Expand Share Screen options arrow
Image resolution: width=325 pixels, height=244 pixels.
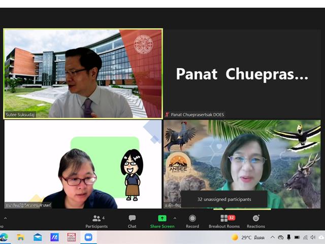(x=175, y=218)
